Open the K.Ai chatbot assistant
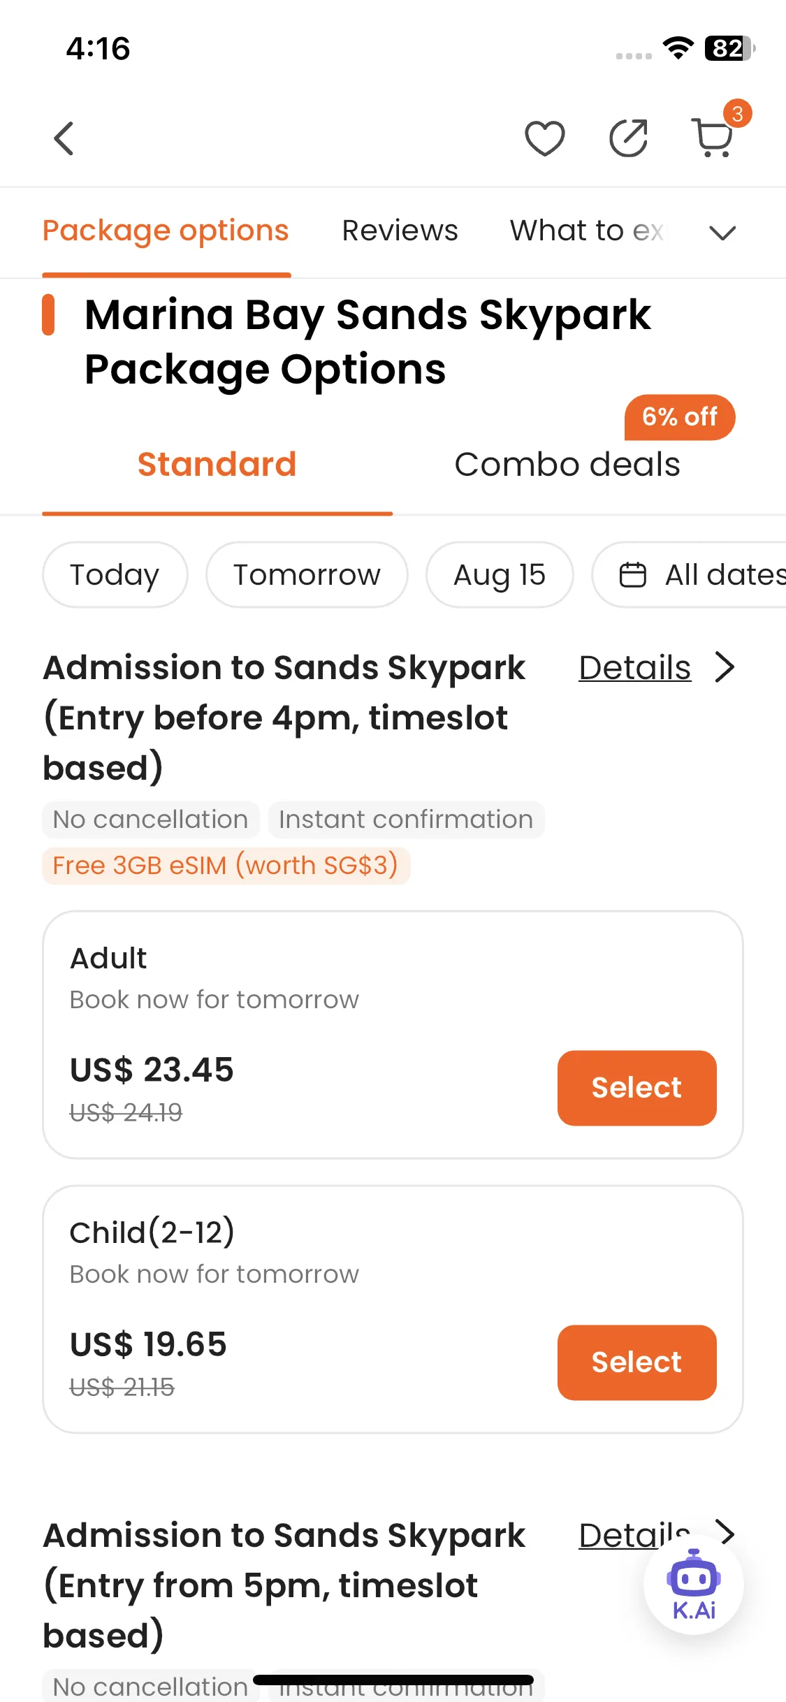 [x=694, y=1584]
